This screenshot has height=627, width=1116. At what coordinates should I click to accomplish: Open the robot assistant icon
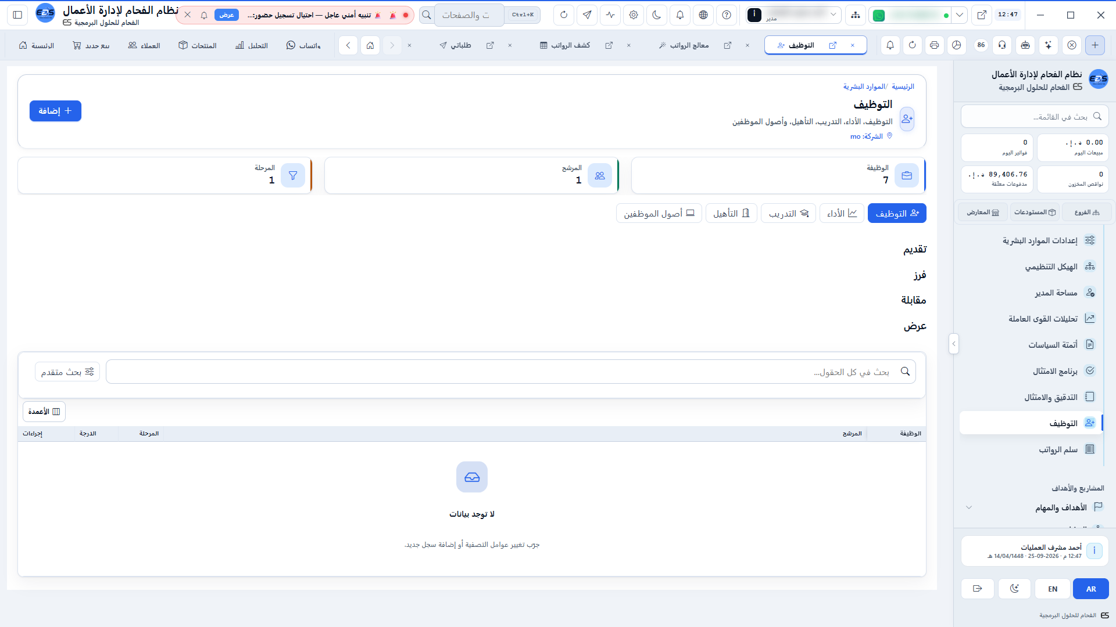1025,45
